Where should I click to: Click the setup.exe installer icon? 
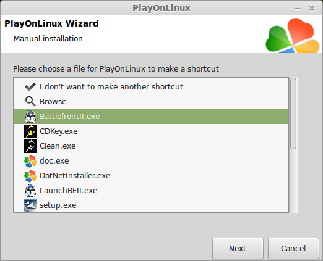coord(30,205)
